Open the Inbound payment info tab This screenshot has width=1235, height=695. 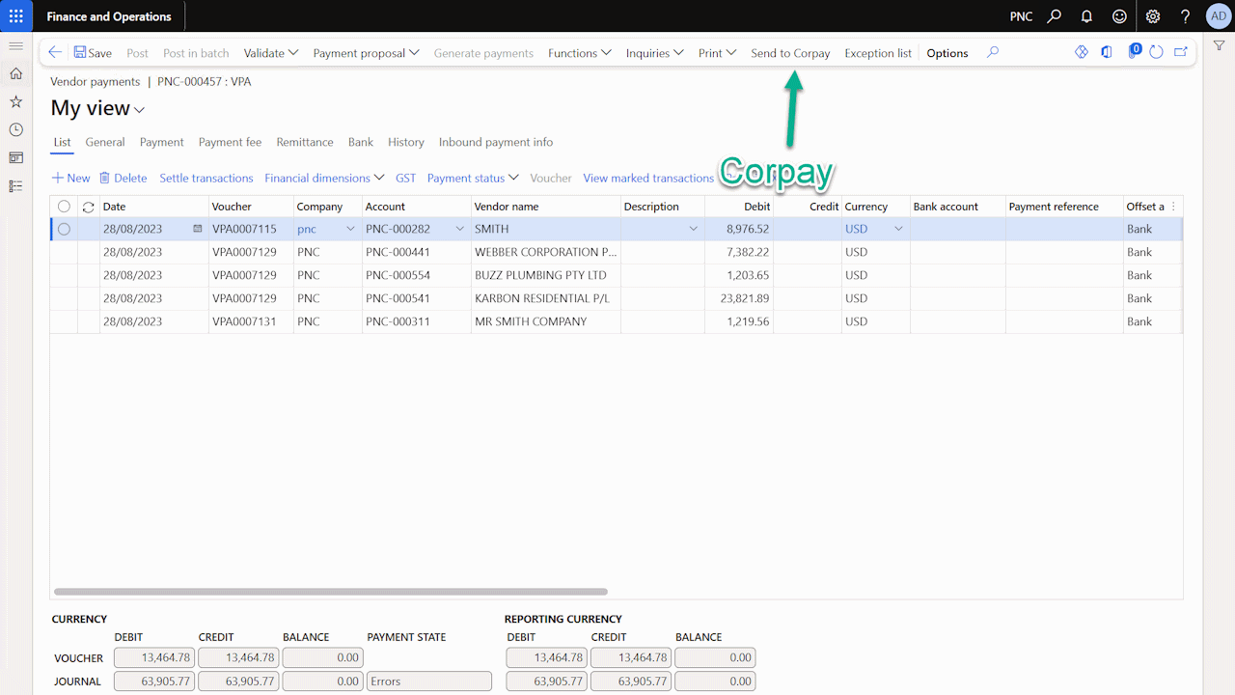(495, 142)
